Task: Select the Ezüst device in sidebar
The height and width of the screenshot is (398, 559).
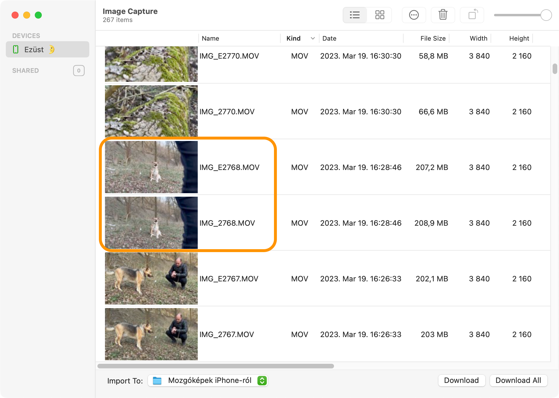Action: tap(48, 49)
